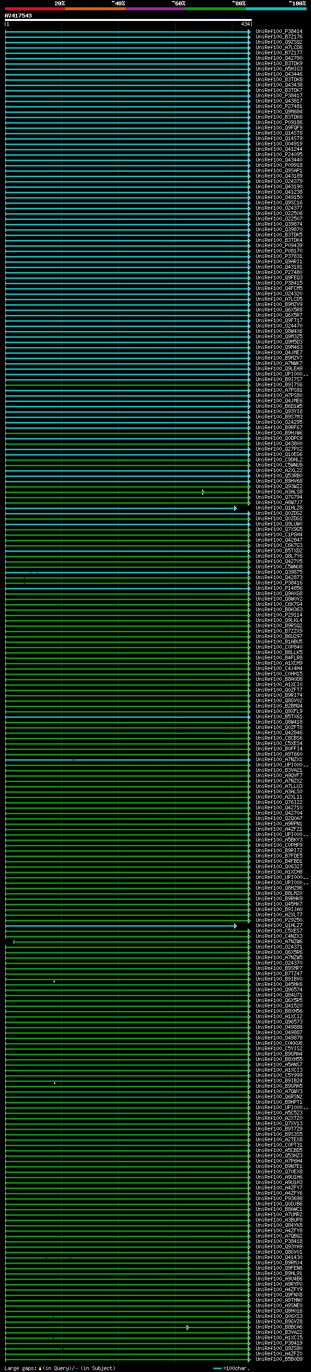Screen dimensions: 311x1372
Task: Select the query name AV417543
Action: (x=18, y=16)
